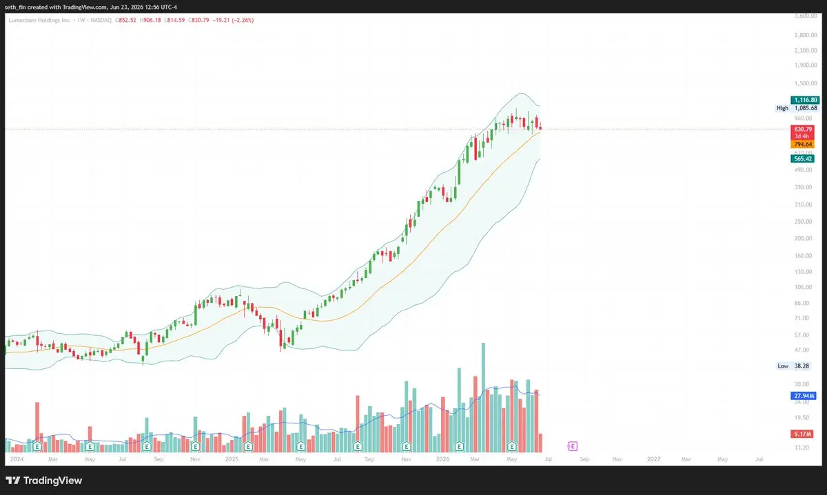Screen dimensions: 827x495
Task: Click the 106.00 price axis label
Action: coord(803,287)
